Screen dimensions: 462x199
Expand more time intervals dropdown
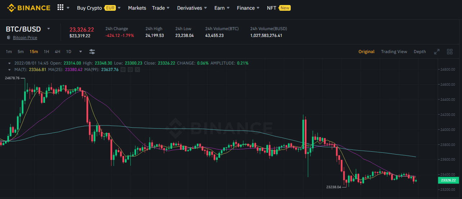[x=81, y=52]
